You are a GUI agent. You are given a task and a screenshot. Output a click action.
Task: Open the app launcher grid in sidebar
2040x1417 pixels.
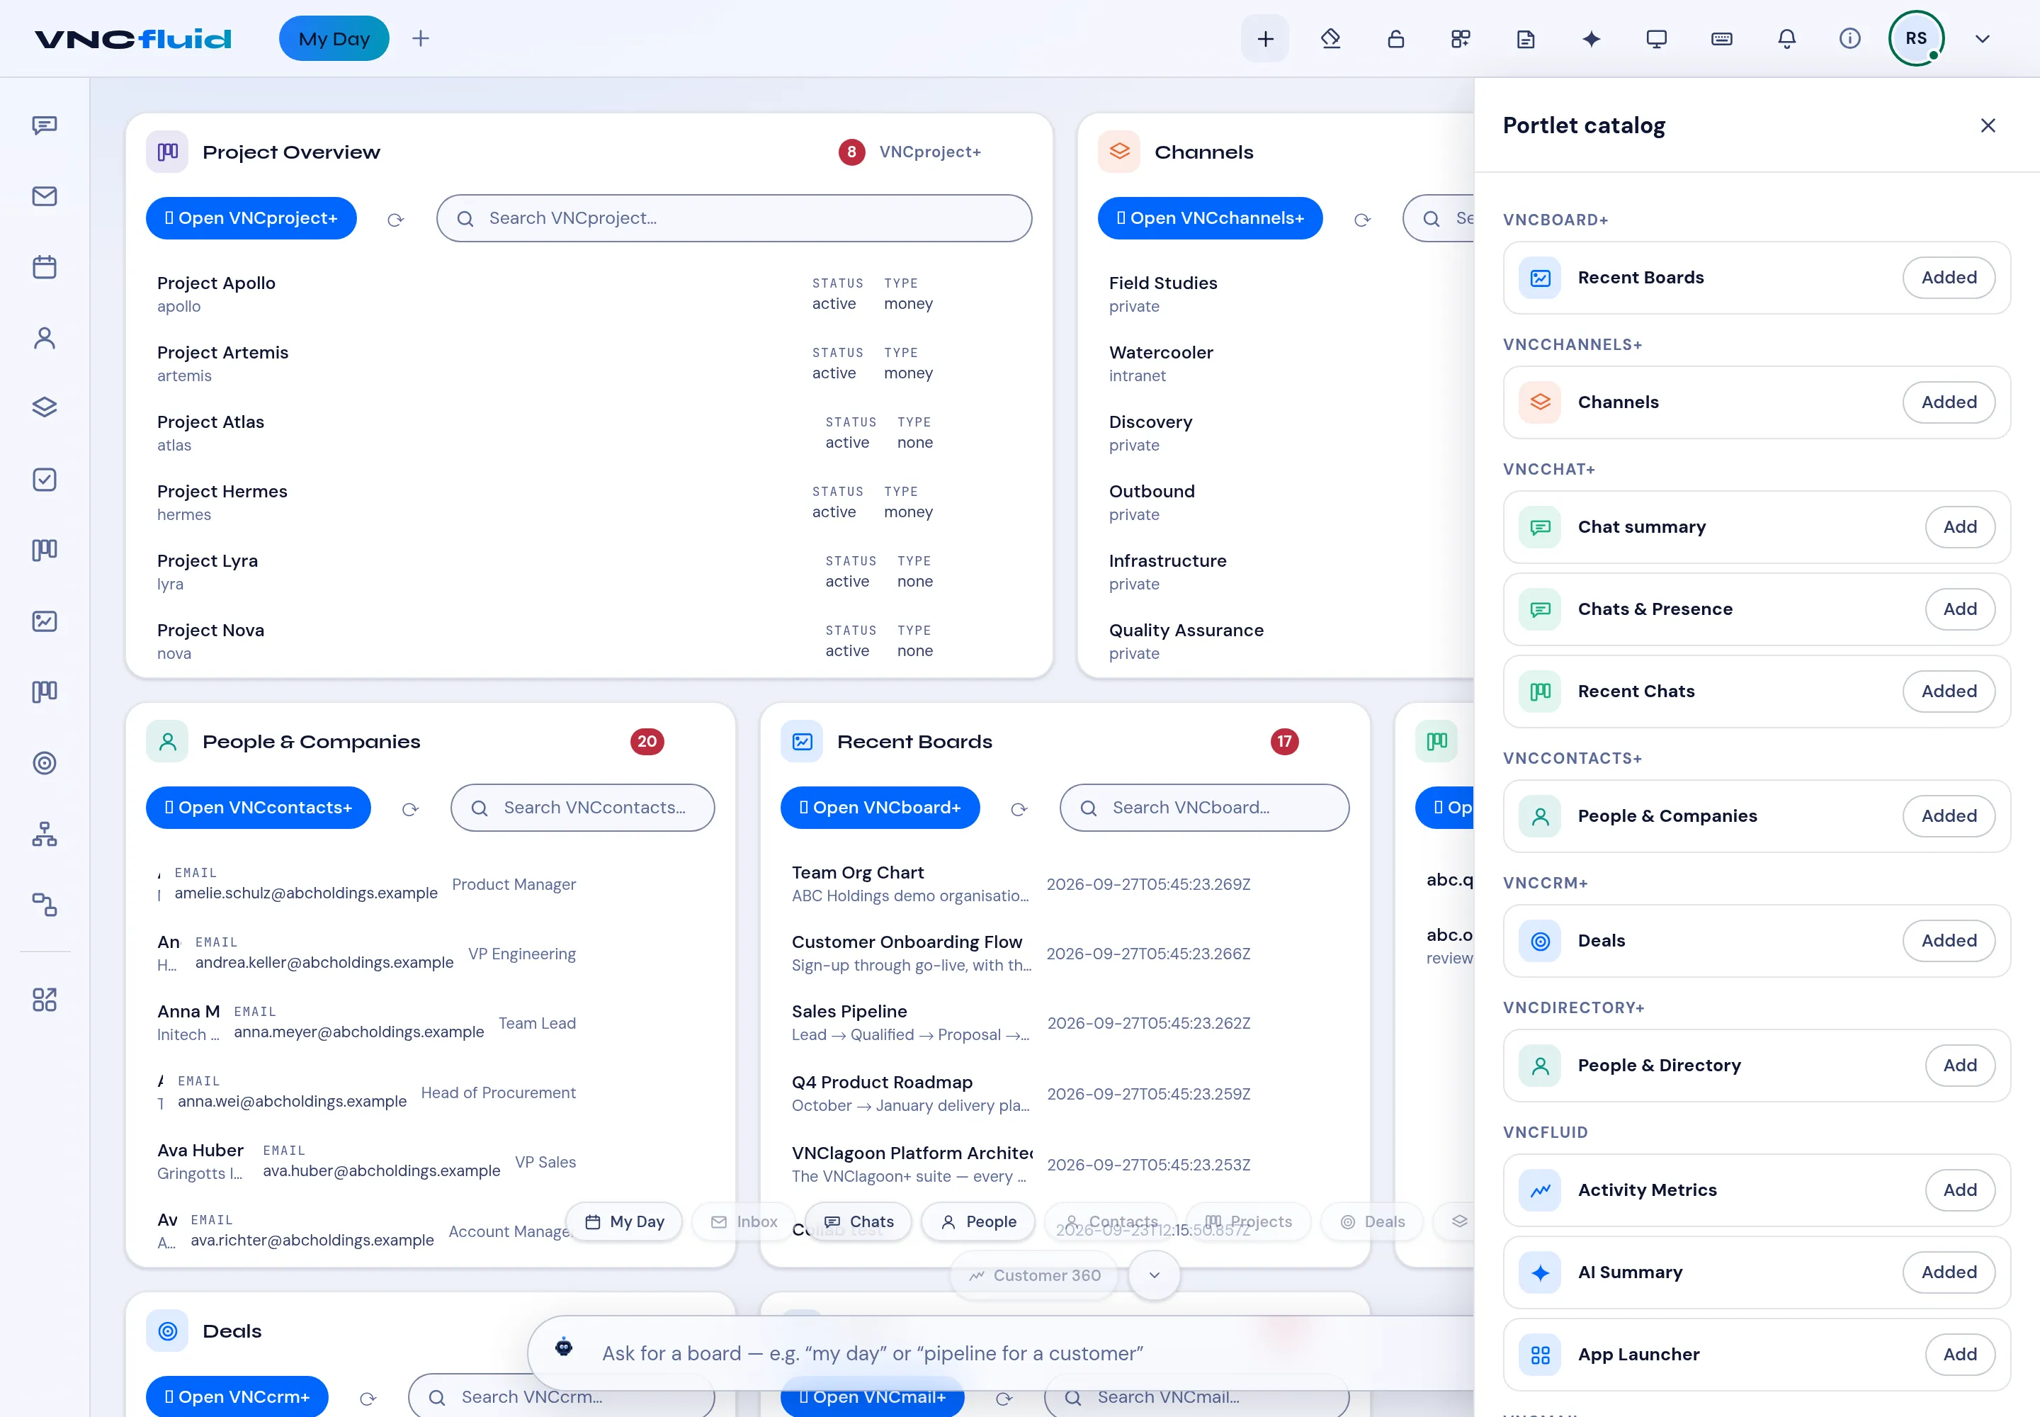pos(45,1000)
